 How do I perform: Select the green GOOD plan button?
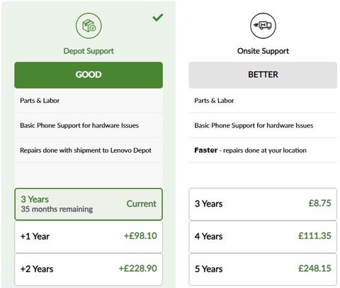click(x=89, y=75)
